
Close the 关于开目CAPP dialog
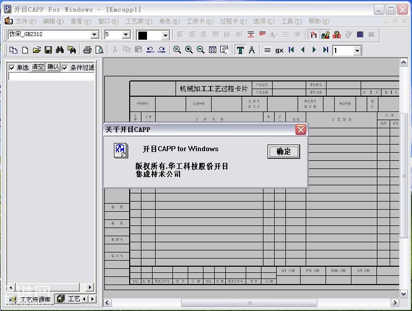301,129
